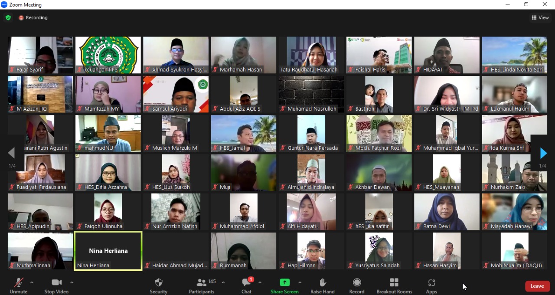Select Akhbar Dewan's video tile
555x295 pixels.
coord(379,173)
